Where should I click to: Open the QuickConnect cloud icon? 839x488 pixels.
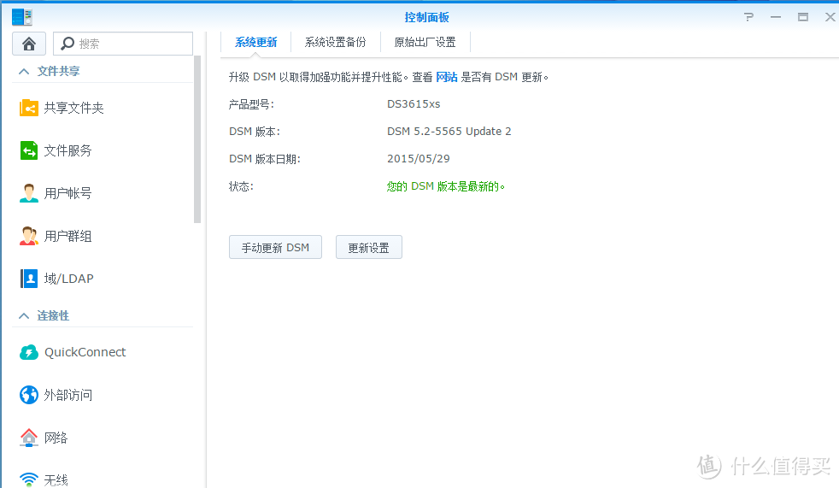(29, 352)
